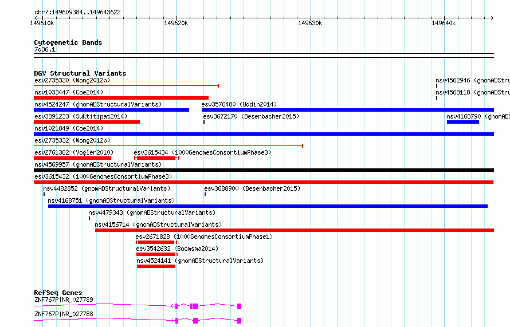Click the 149620k ruler tick label
510x327 pixels.
(x=176, y=23)
